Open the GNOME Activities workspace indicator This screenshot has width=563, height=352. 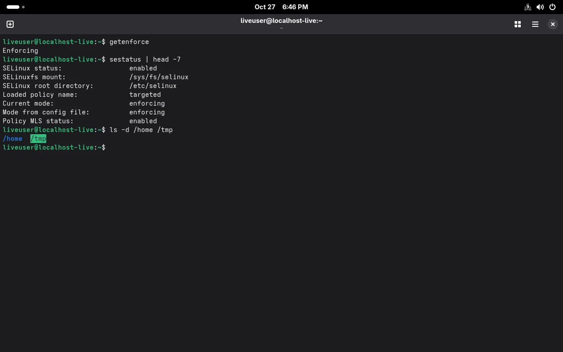pos(16,7)
